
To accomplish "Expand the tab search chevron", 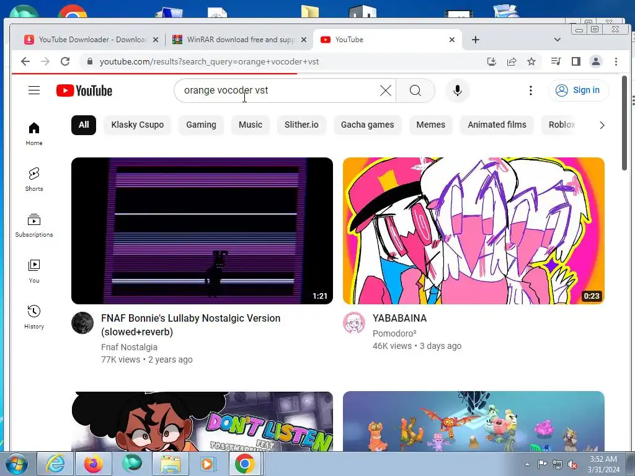I will click(x=557, y=40).
